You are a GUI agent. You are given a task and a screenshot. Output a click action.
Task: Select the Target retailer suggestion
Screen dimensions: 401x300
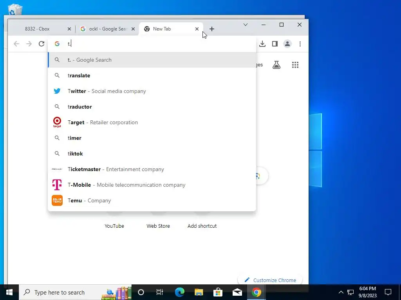(152, 122)
